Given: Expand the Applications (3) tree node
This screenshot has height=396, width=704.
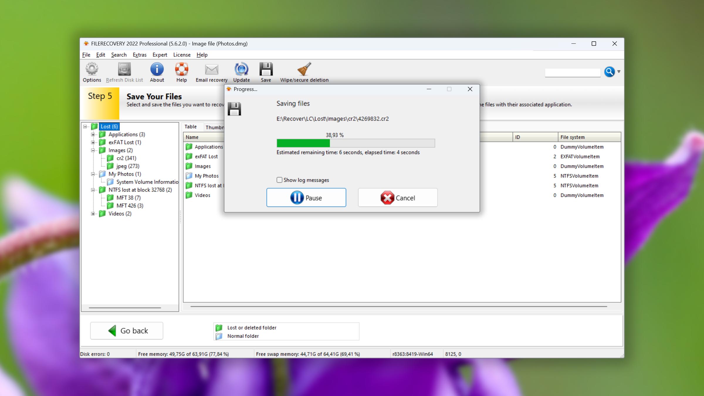Looking at the screenshot, I should (x=93, y=134).
